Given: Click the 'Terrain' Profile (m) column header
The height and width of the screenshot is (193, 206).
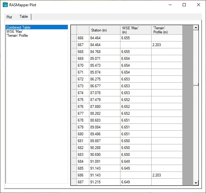Looking at the screenshot, I should pyautogui.click(x=167, y=30).
